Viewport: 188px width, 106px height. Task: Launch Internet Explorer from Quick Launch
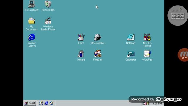click(46, 103)
